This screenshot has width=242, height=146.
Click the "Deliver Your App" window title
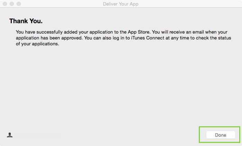click(121, 4)
